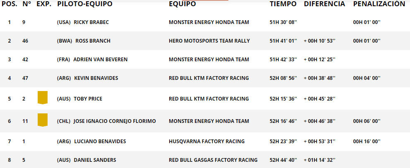Click Jose Ignacio Cornejo Florimo's name
This screenshot has height=168, width=410.
(115, 121)
